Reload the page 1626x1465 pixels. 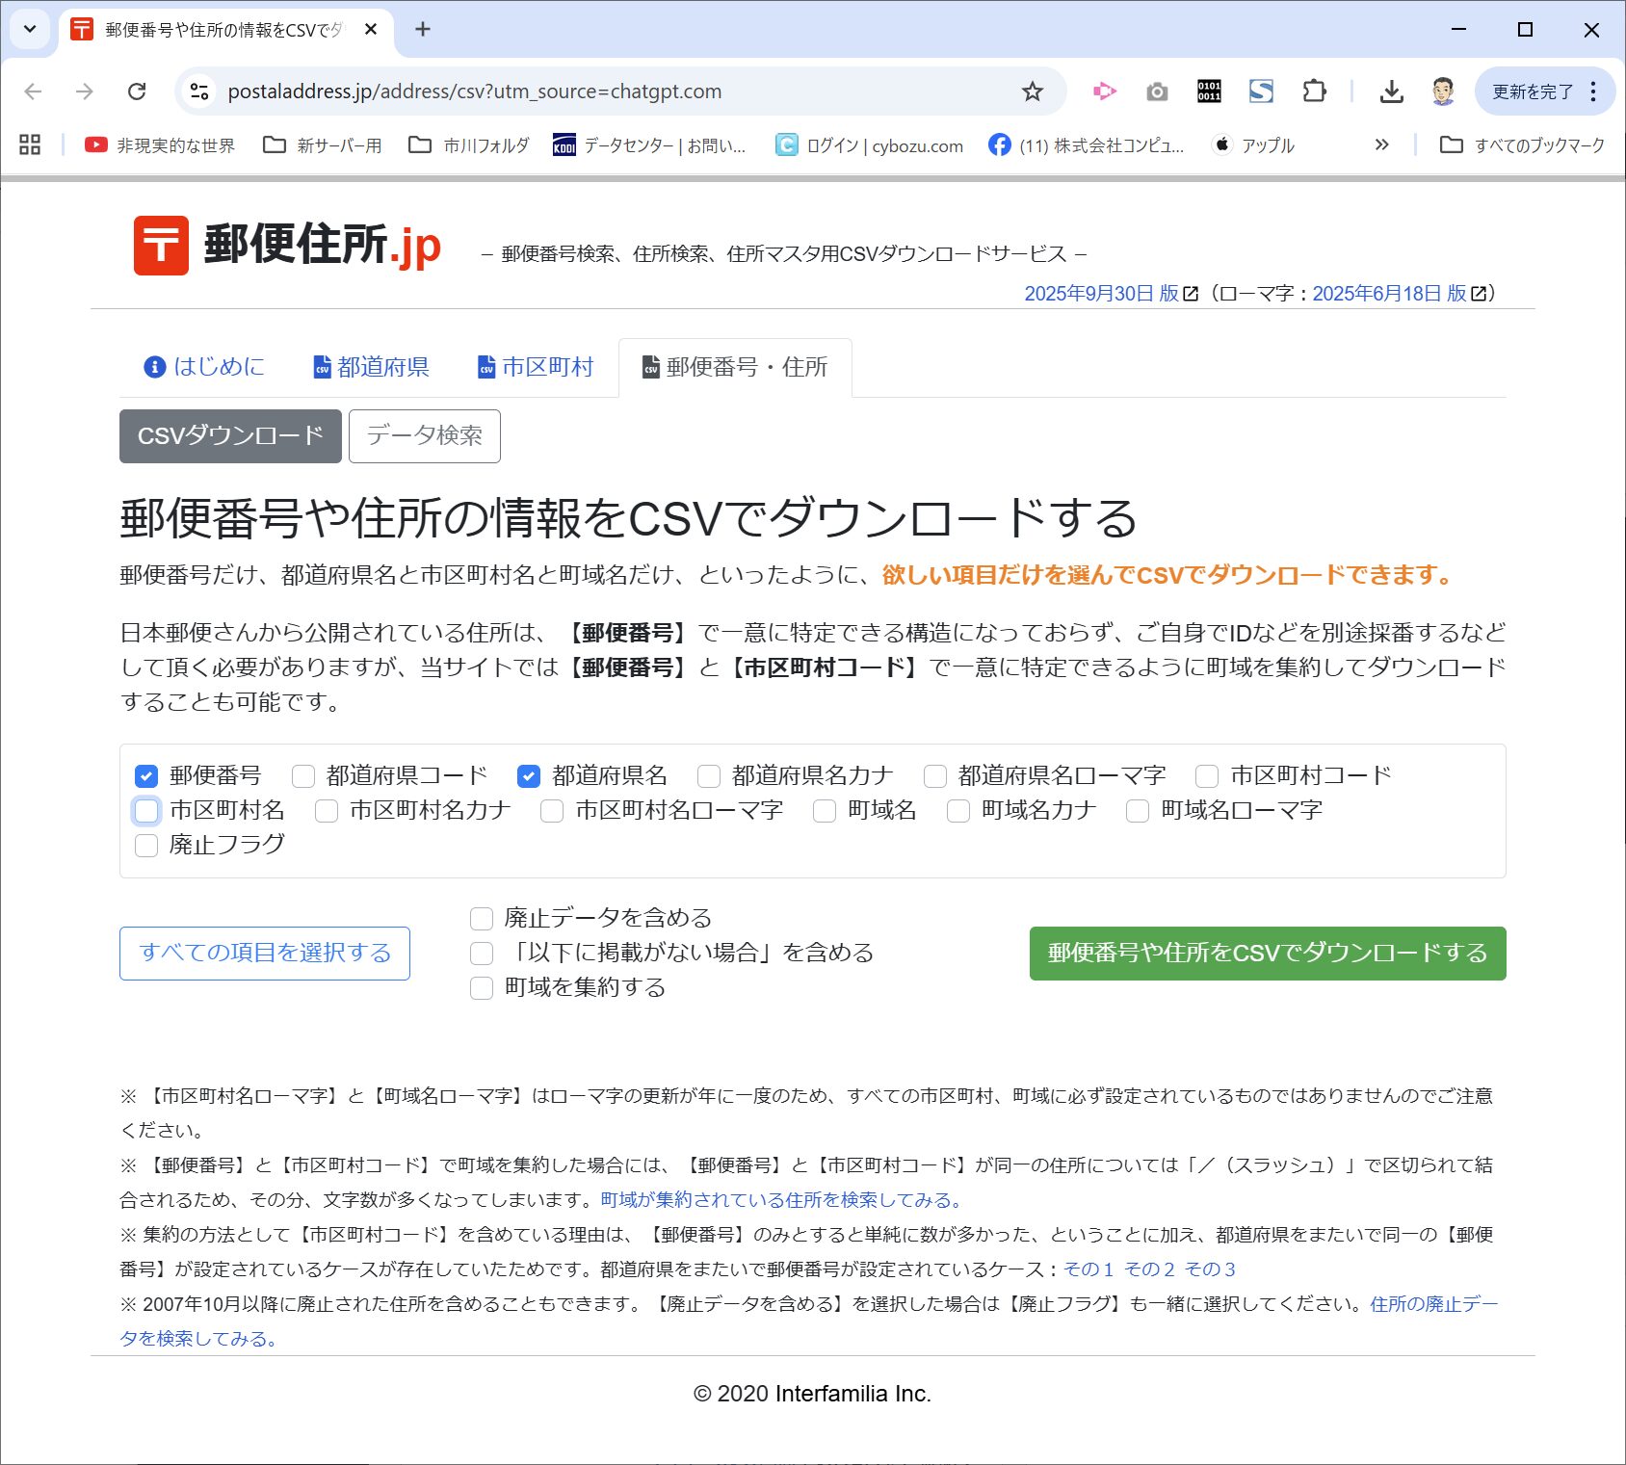[137, 92]
